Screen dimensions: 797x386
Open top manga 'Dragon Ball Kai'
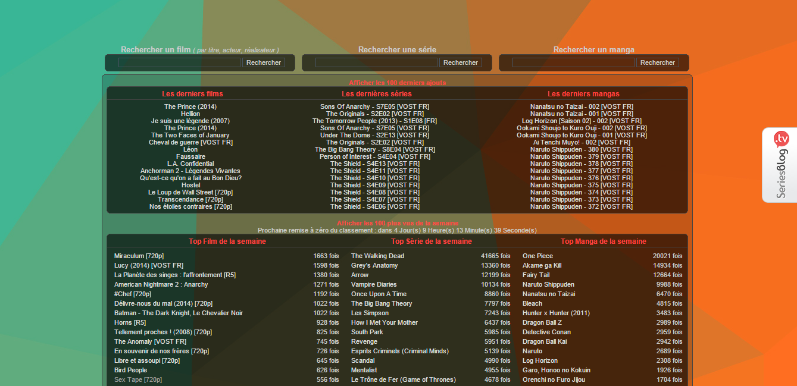545,341
